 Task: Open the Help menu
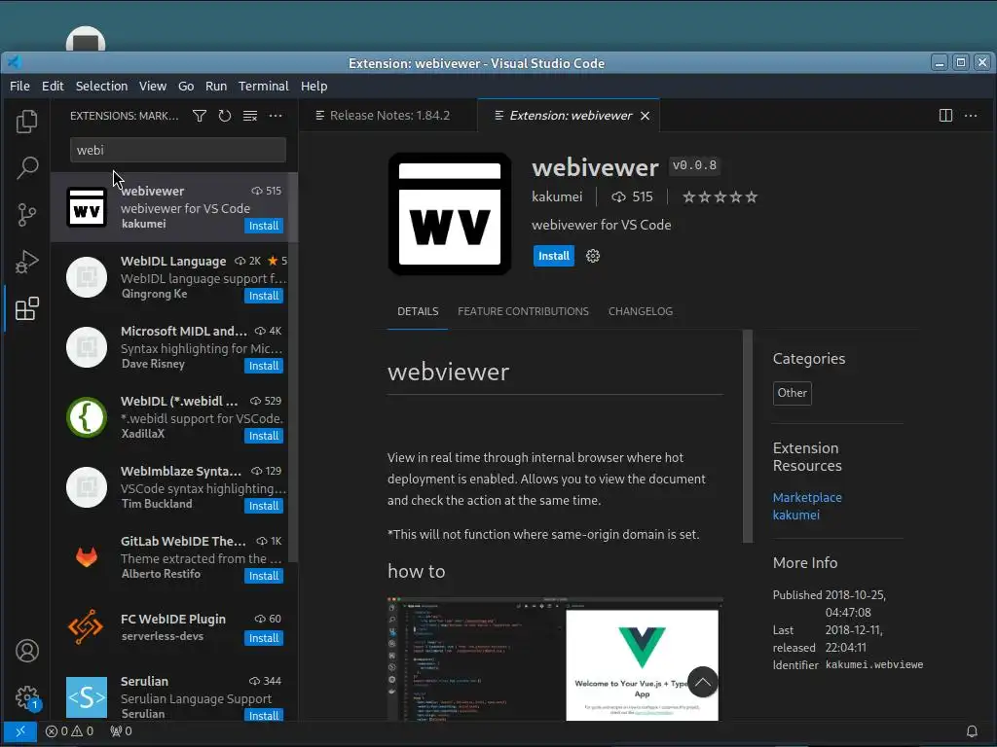314,86
